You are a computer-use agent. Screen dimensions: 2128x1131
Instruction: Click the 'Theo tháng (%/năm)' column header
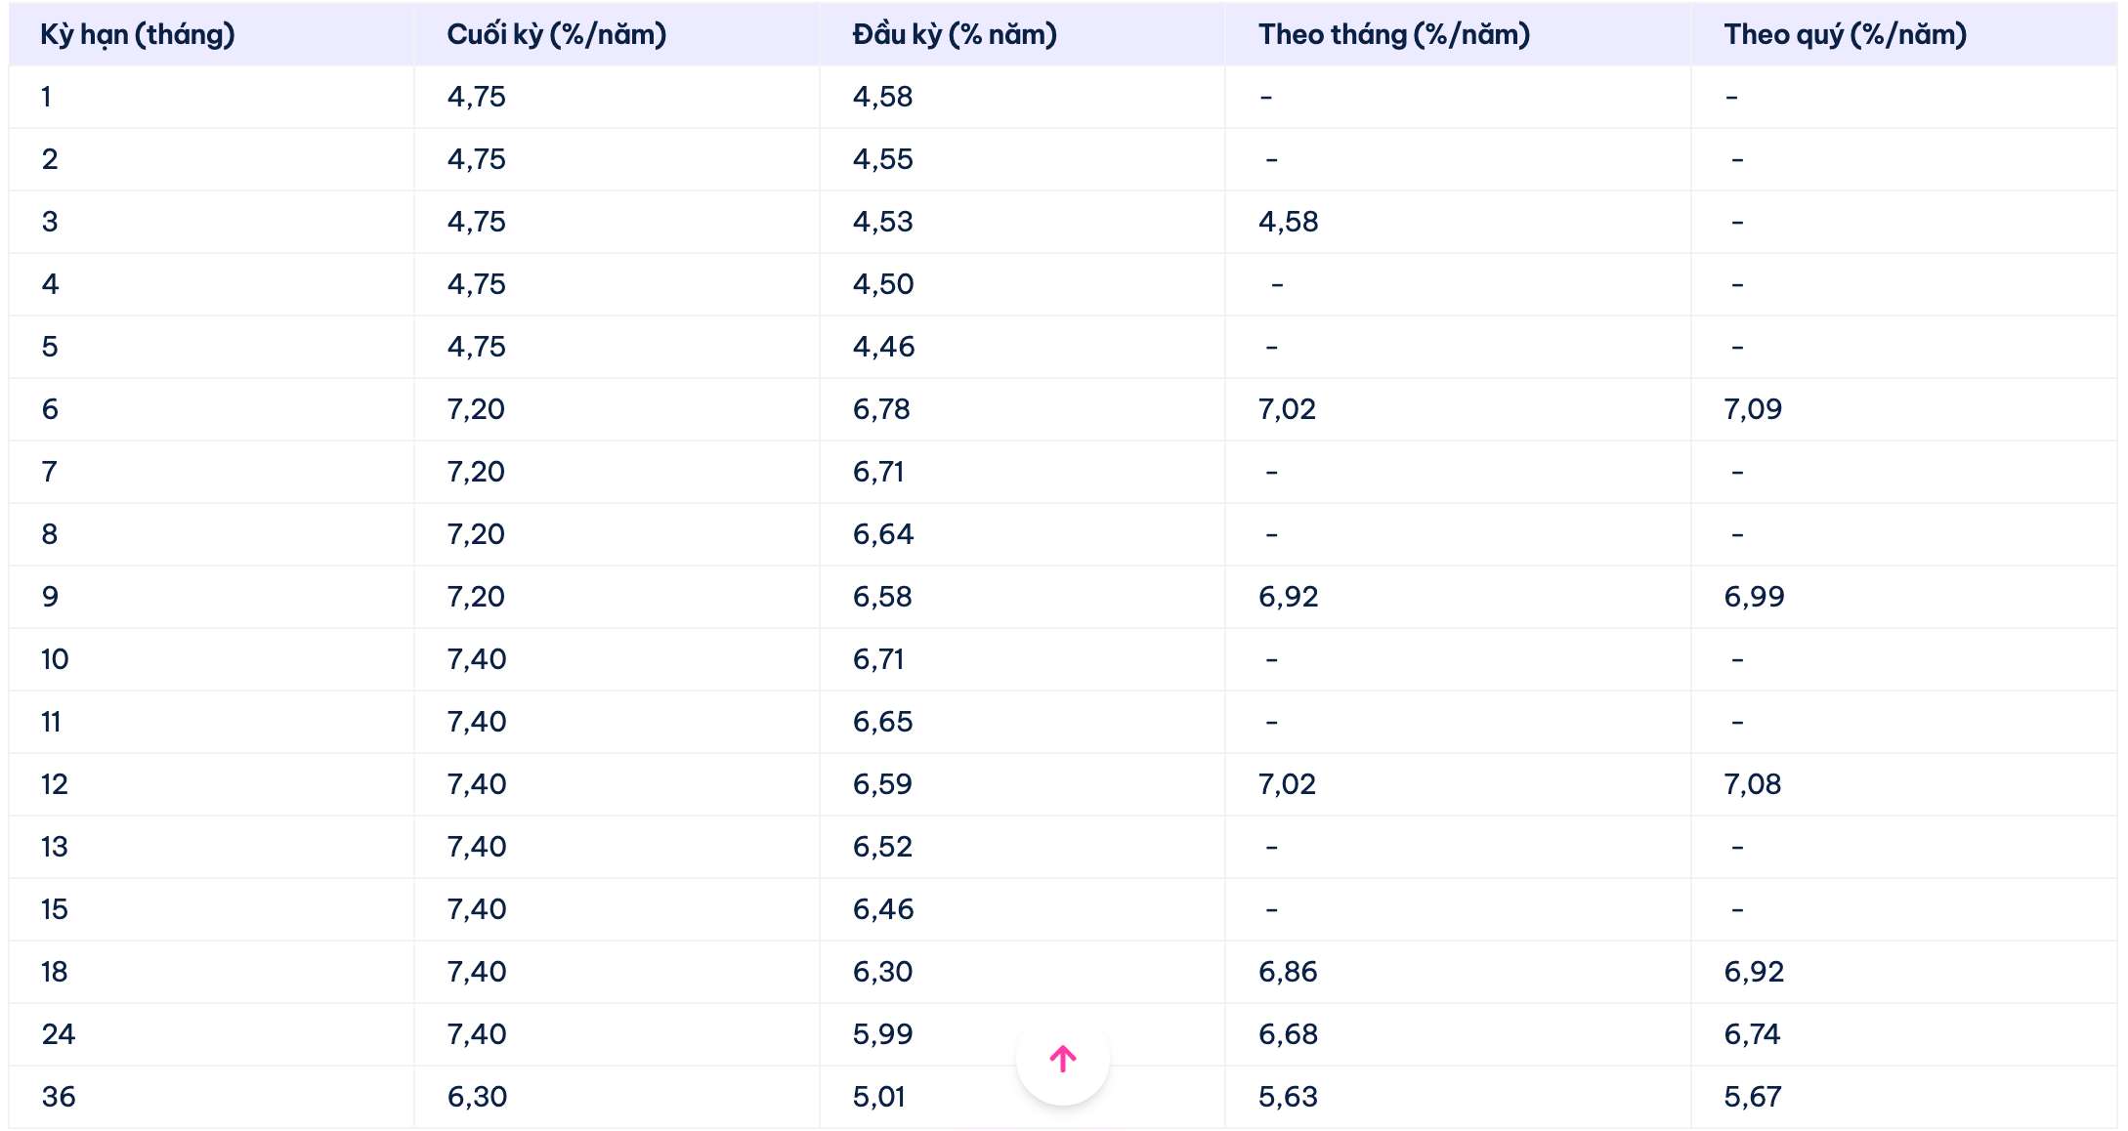pos(1394,35)
